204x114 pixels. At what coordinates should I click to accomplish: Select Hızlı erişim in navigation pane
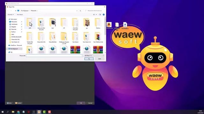click(12, 19)
